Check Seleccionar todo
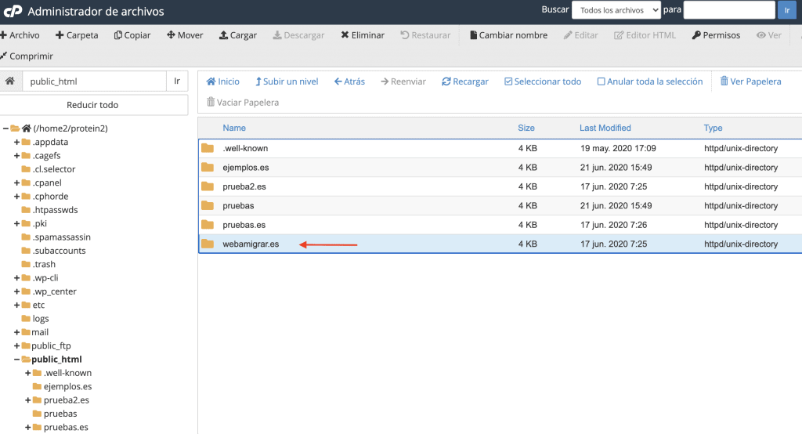This screenshot has height=434, width=802. [508, 81]
